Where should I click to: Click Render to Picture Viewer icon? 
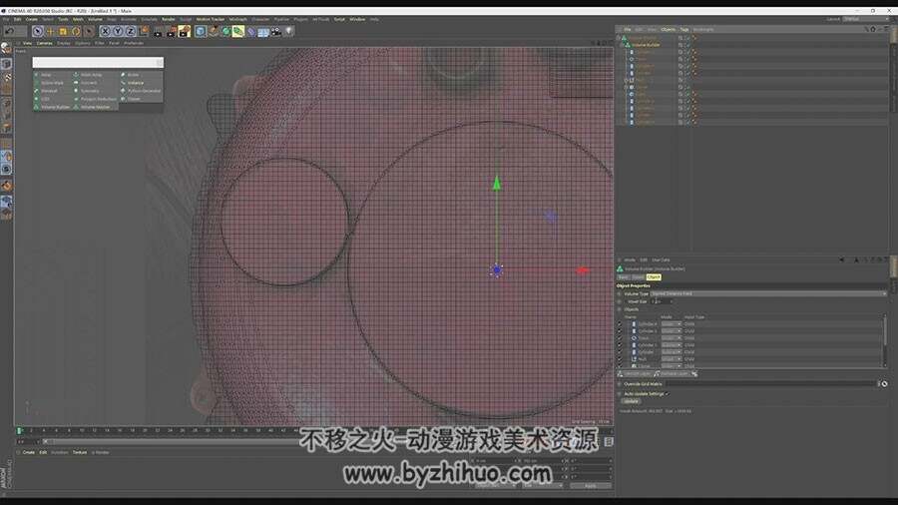(x=171, y=32)
